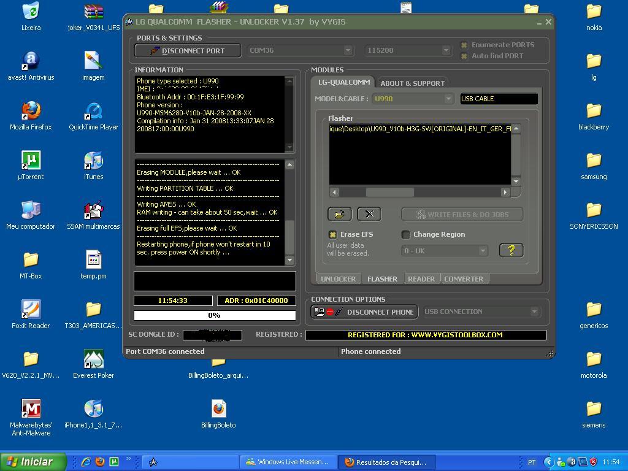This screenshot has height=471, width=628.
Task: Launch QuickTime Player shortcut
Action: coord(93,110)
